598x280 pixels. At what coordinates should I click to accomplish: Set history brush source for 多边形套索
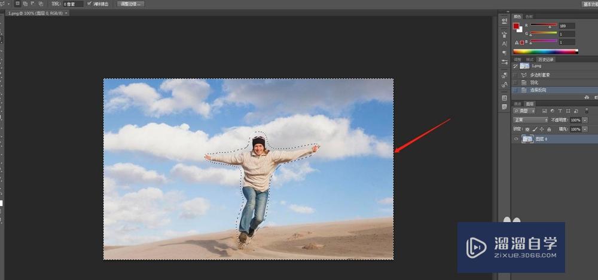tap(515, 75)
